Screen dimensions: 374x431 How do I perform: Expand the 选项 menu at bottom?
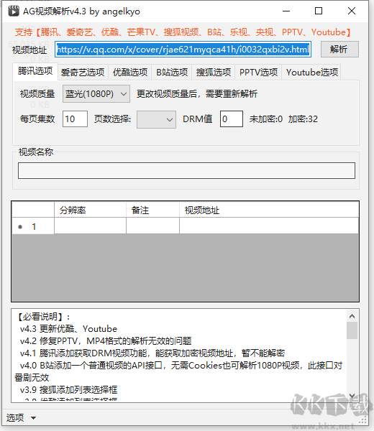point(21,418)
